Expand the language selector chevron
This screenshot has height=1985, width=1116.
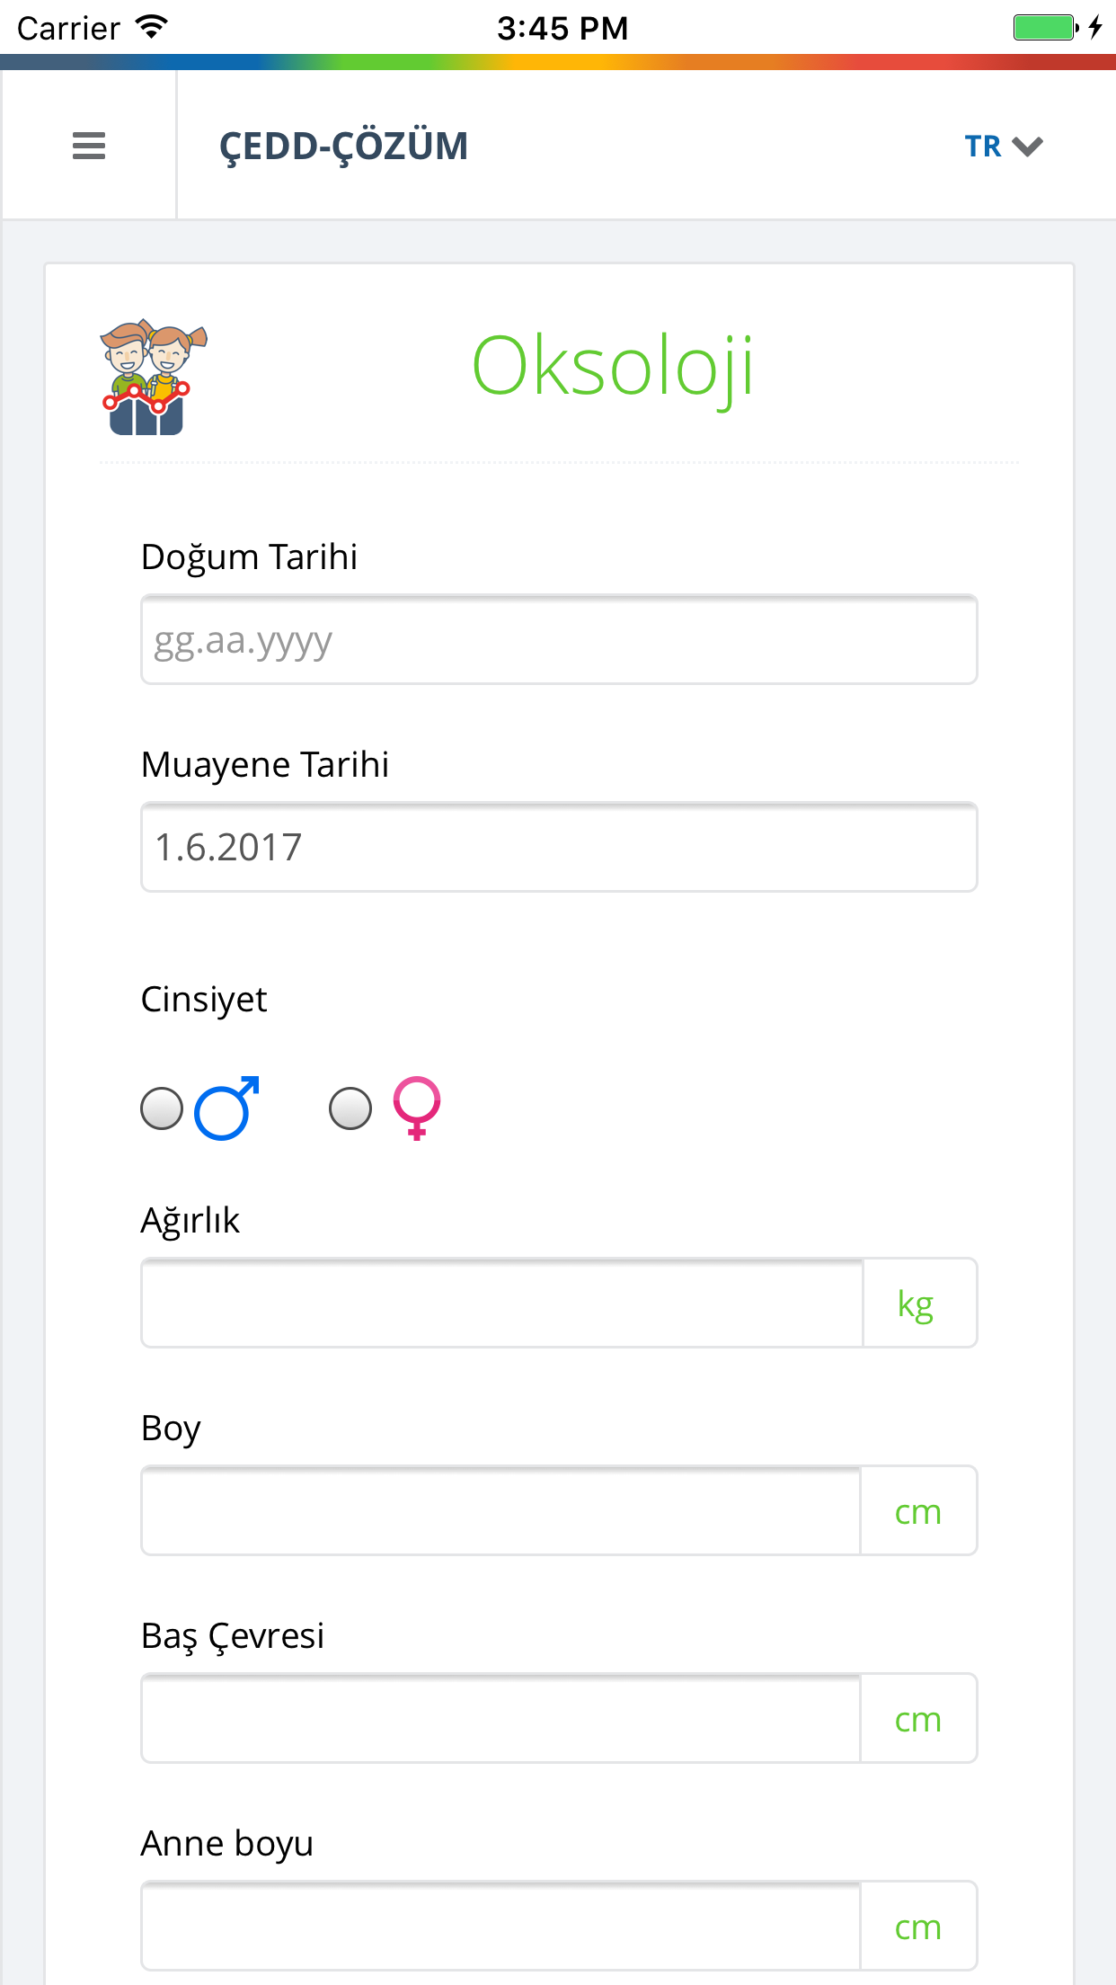1029,145
